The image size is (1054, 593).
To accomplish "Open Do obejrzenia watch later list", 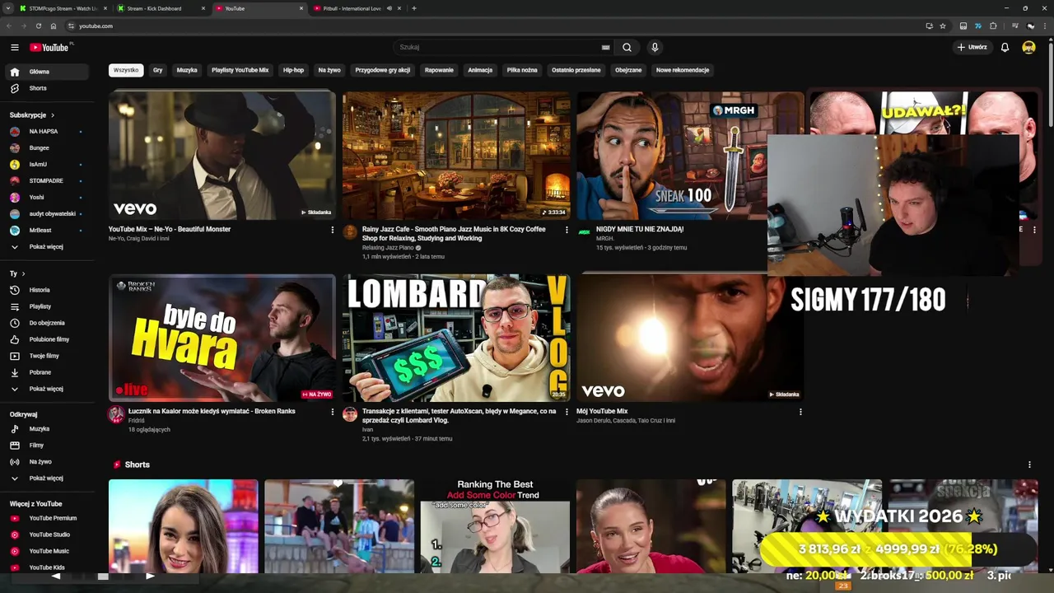I will pyautogui.click(x=48, y=323).
